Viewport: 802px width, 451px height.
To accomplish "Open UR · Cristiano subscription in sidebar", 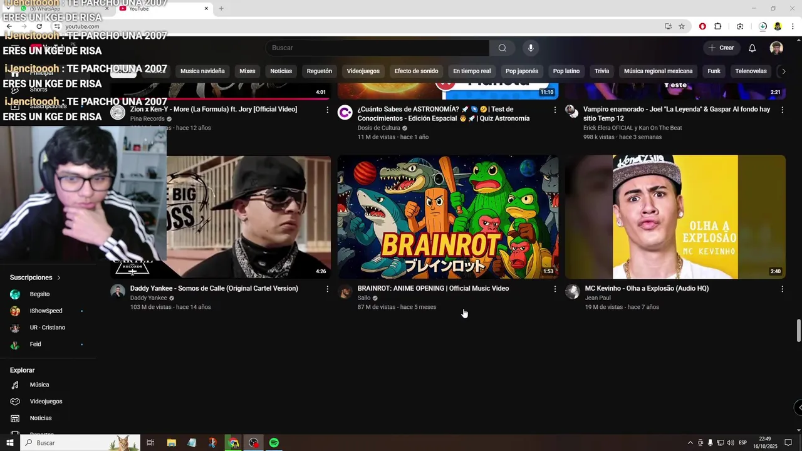I will pyautogui.click(x=48, y=328).
